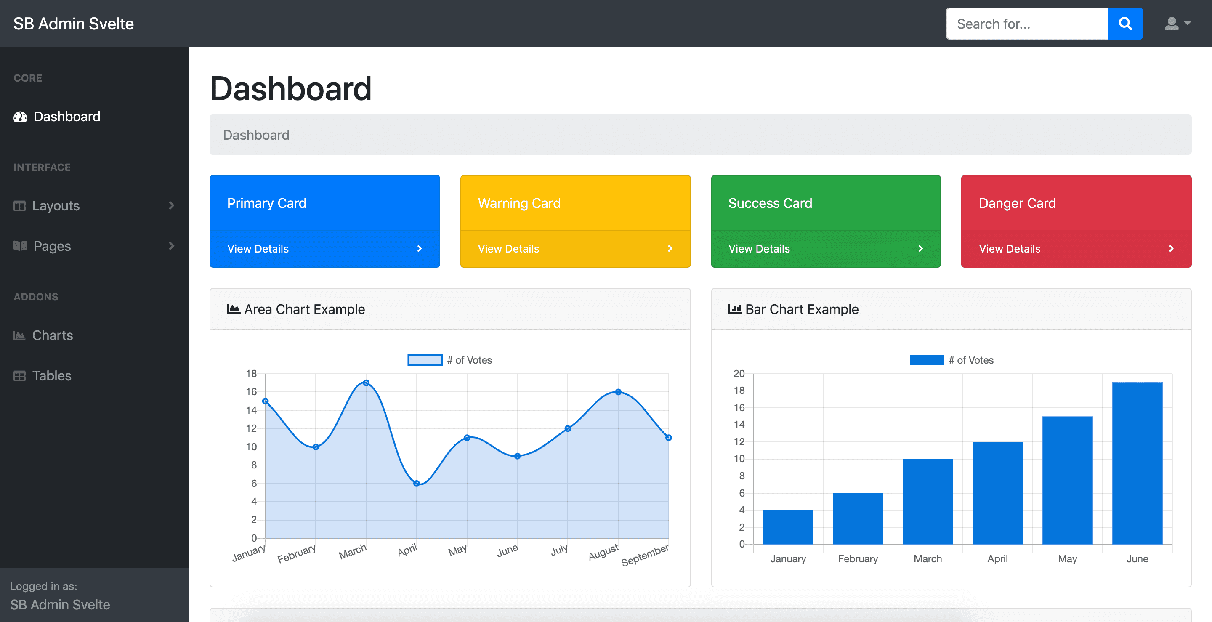Click the magnifying glass search button
Image resolution: width=1212 pixels, height=622 pixels.
pos(1124,24)
